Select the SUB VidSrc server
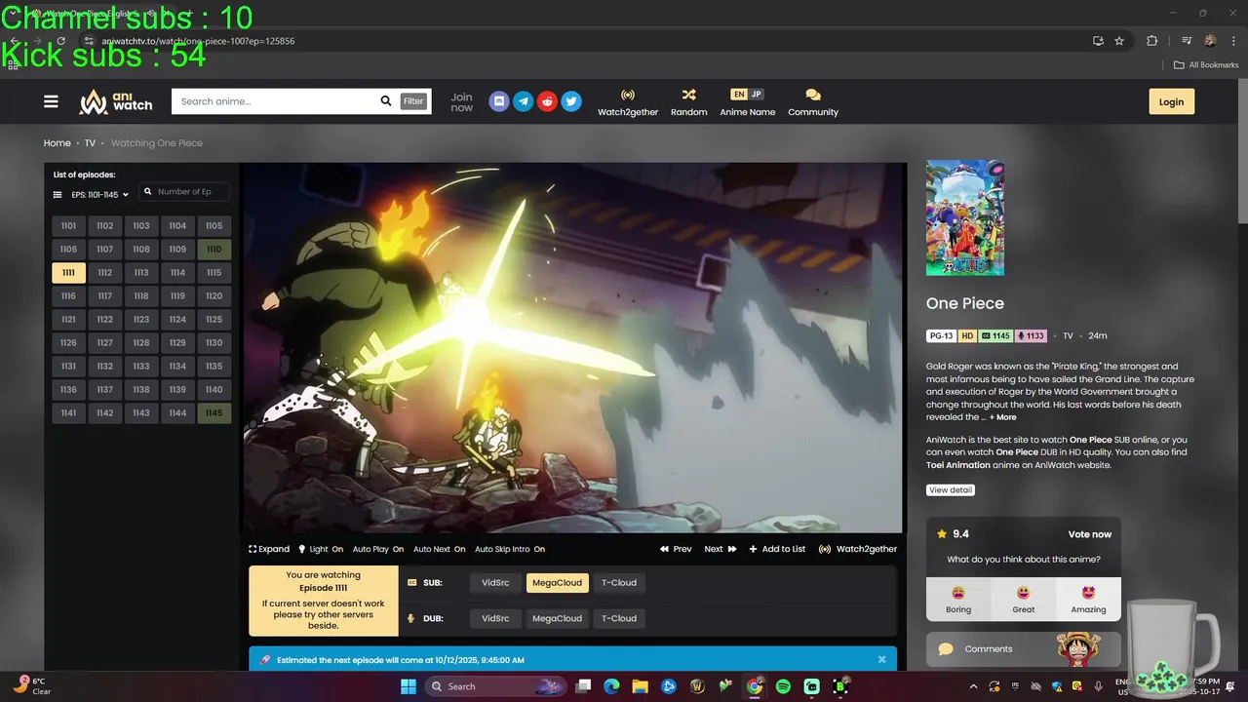This screenshot has height=702, width=1248. pos(495,583)
